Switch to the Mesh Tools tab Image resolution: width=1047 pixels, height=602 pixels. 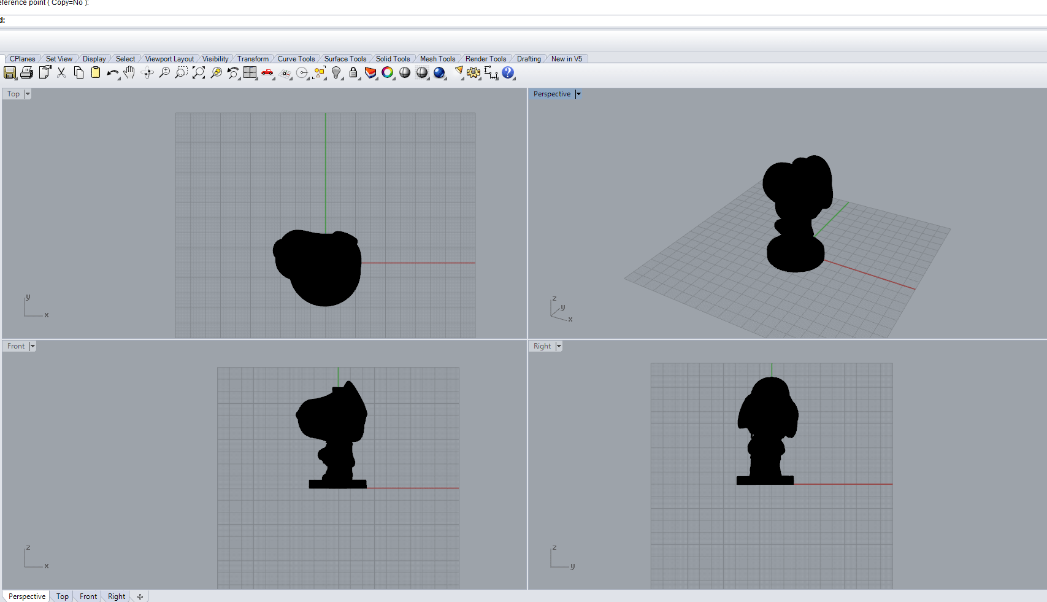(437, 59)
